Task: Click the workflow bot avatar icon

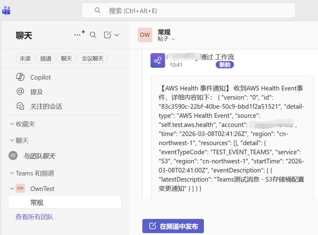Action: (x=158, y=61)
